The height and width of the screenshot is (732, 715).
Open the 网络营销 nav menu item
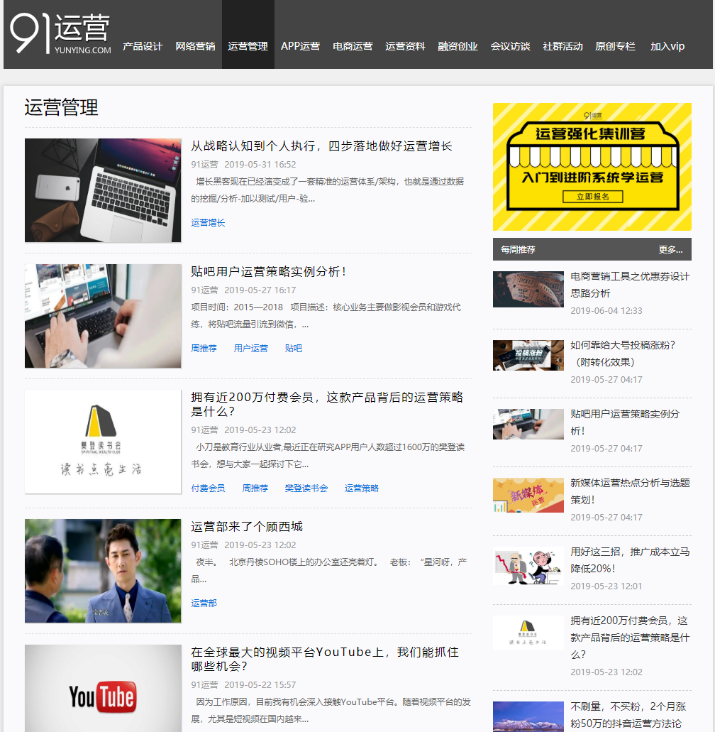click(x=195, y=46)
